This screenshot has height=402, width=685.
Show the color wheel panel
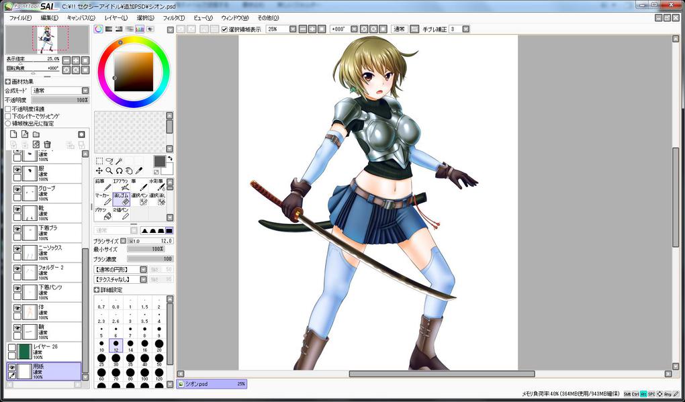click(x=99, y=30)
